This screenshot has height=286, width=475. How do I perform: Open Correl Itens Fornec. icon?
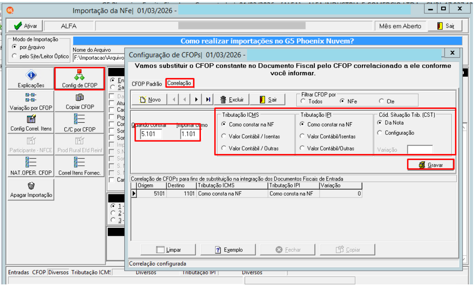click(x=79, y=166)
